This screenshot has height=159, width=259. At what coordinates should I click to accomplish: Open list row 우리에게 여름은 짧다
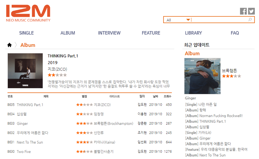(32, 133)
